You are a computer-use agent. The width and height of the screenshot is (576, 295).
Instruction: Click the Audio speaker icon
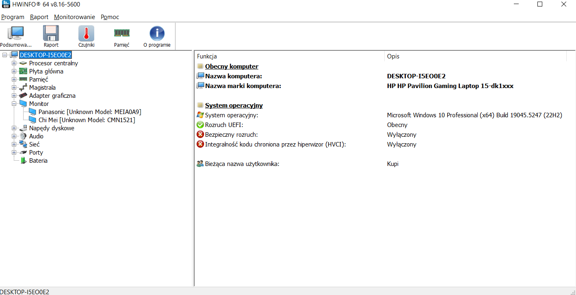(23, 136)
